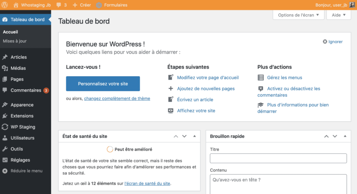Click the Commentaires bubble icon in sidebar
This screenshot has width=357, height=194.
(5, 90)
